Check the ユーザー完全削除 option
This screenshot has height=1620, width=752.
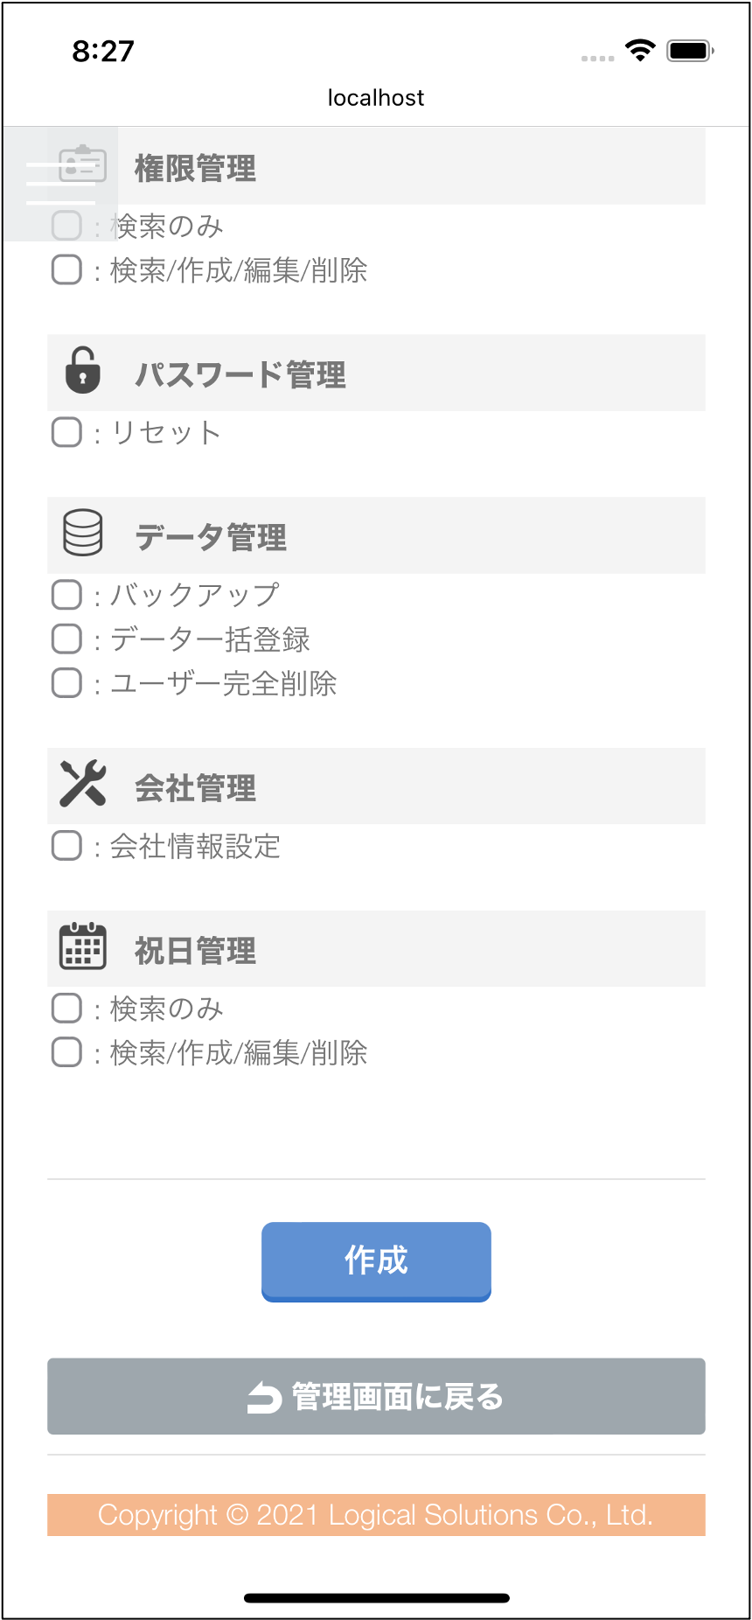point(67,682)
